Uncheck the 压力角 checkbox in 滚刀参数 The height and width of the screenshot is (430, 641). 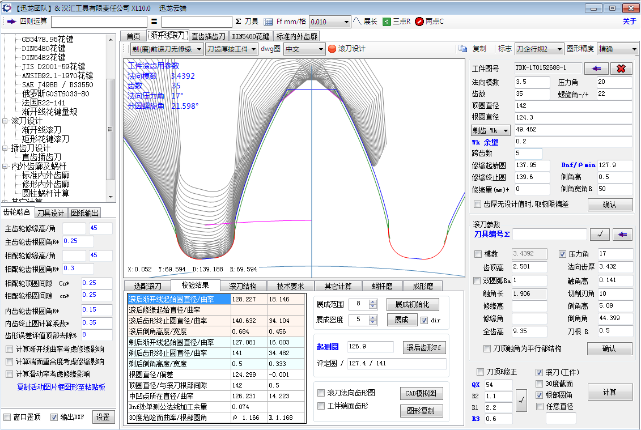point(563,254)
